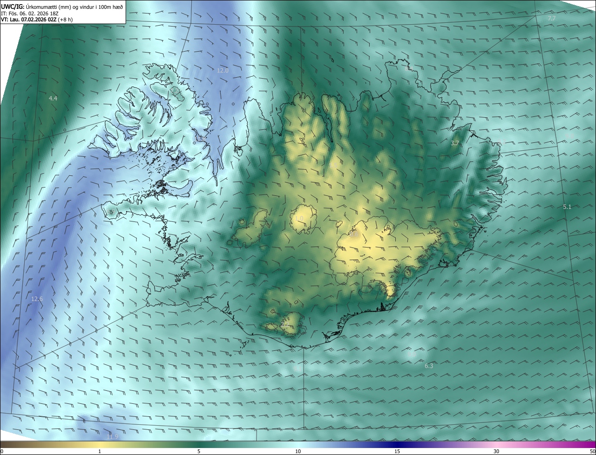Click the map value label "12.6"
This screenshot has width=596, height=455.
point(37,299)
